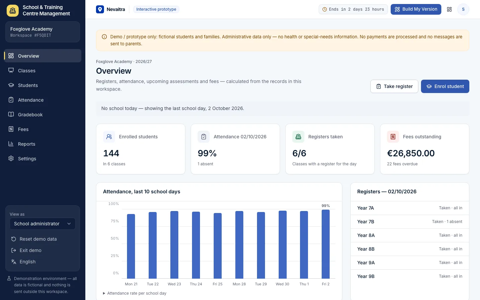
Task: Open the View as role dropdown
Action: click(x=43, y=224)
